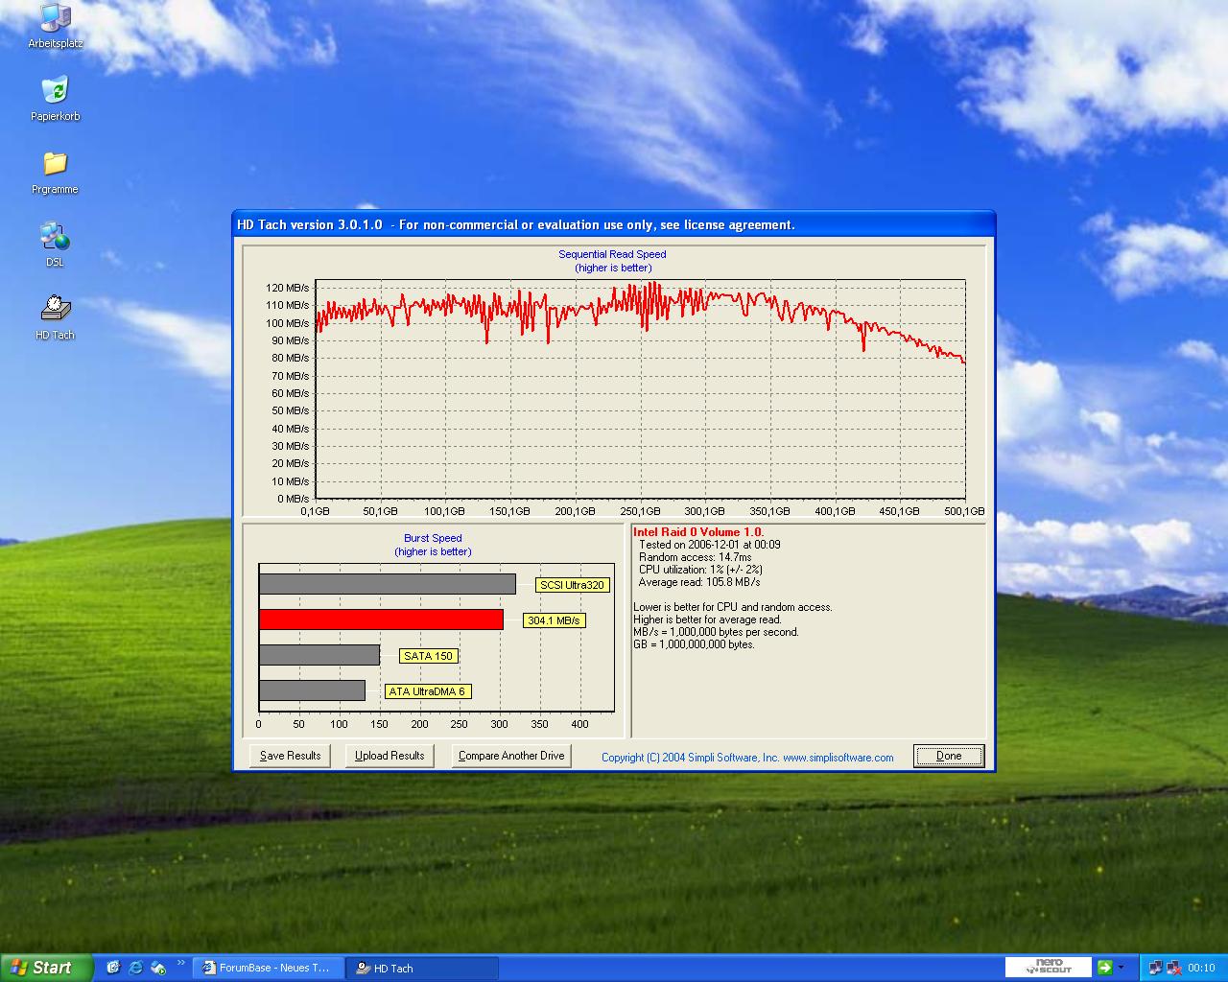1228x982 pixels.
Task: Click the gray SATA 150 bar
Action: pyautogui.click(x=319, y=655)
